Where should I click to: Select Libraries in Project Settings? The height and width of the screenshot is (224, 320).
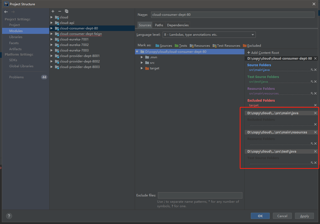coord(16,37)
